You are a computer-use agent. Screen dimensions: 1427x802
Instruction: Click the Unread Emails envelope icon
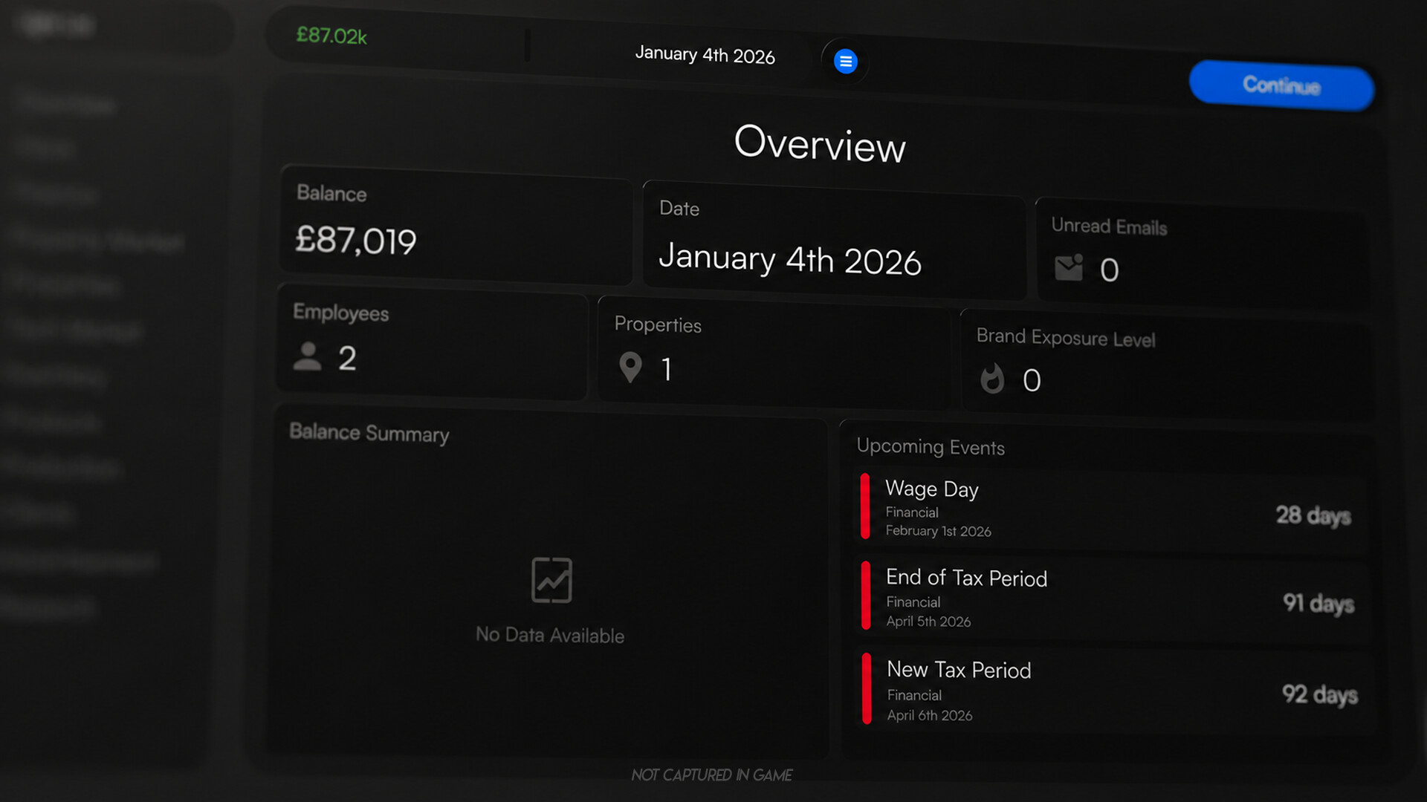1069,267
